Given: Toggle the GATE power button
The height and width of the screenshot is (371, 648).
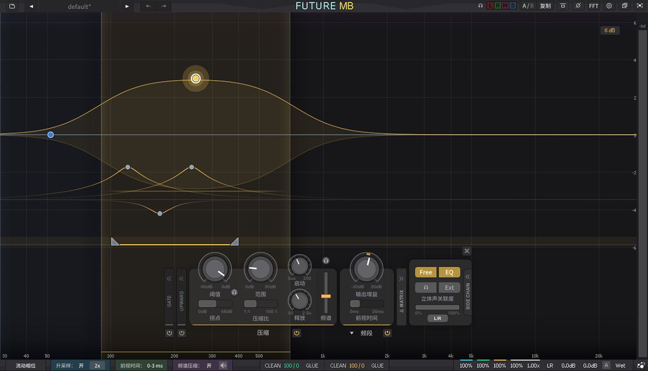Looking at the screenshot, I should pyautogui.click(x=169, y=333).
